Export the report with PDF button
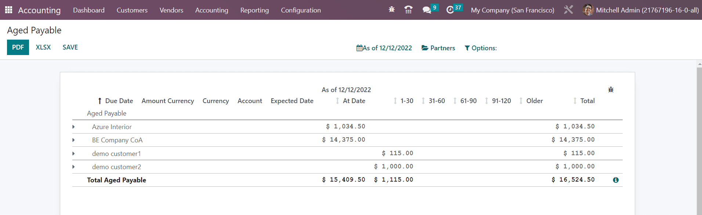This screenshot has width=702, height=215. [x=18, y=47]
